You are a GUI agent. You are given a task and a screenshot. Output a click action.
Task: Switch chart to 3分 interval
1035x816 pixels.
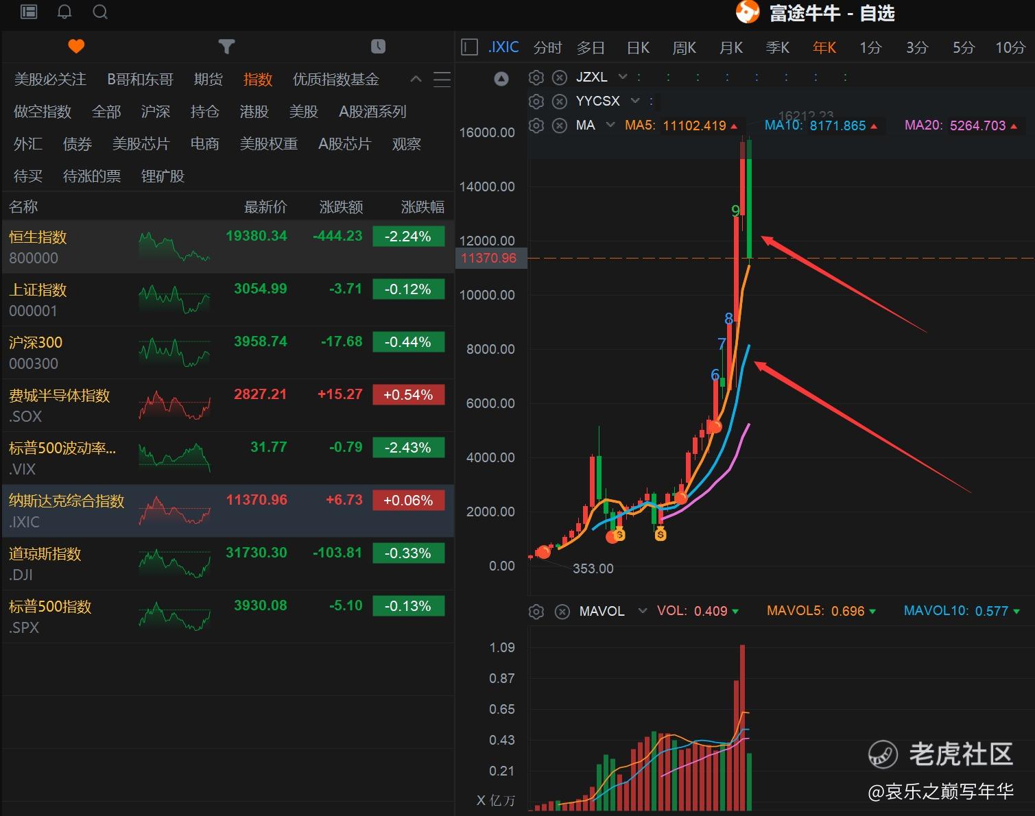pos(917,47)
